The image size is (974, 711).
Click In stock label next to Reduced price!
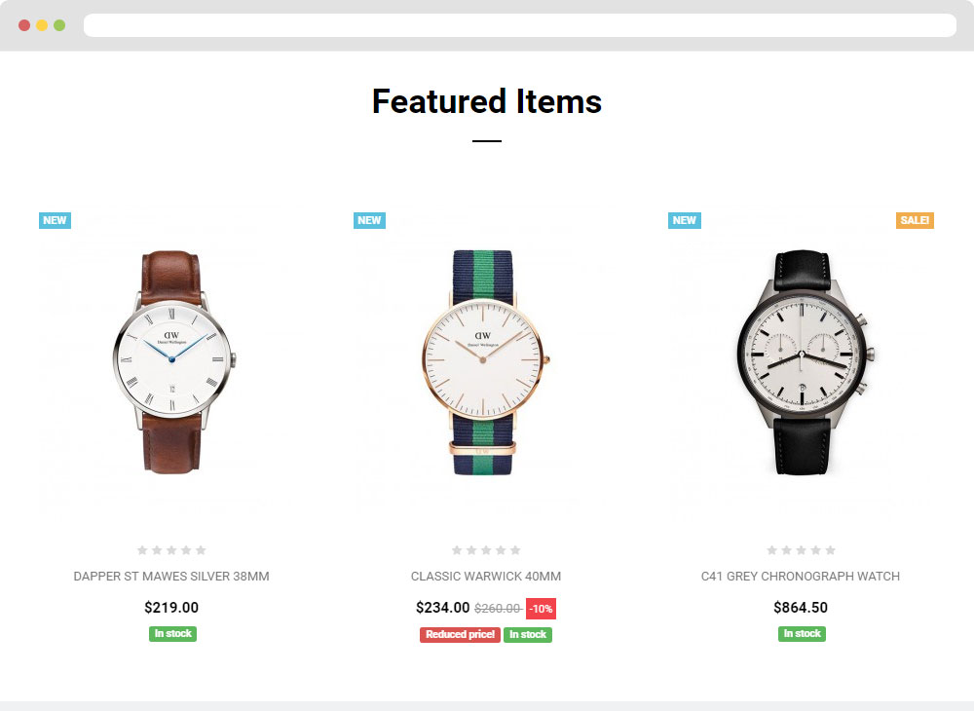(528, 635)
